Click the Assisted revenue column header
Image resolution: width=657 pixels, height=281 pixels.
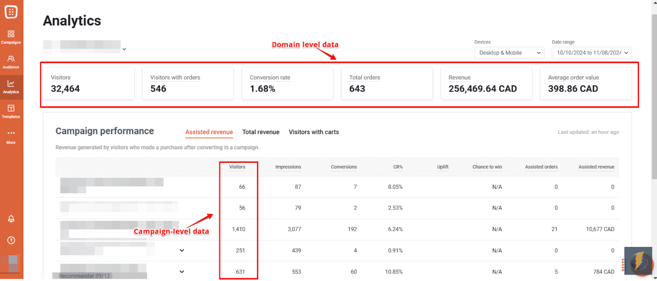click(596, 167)
